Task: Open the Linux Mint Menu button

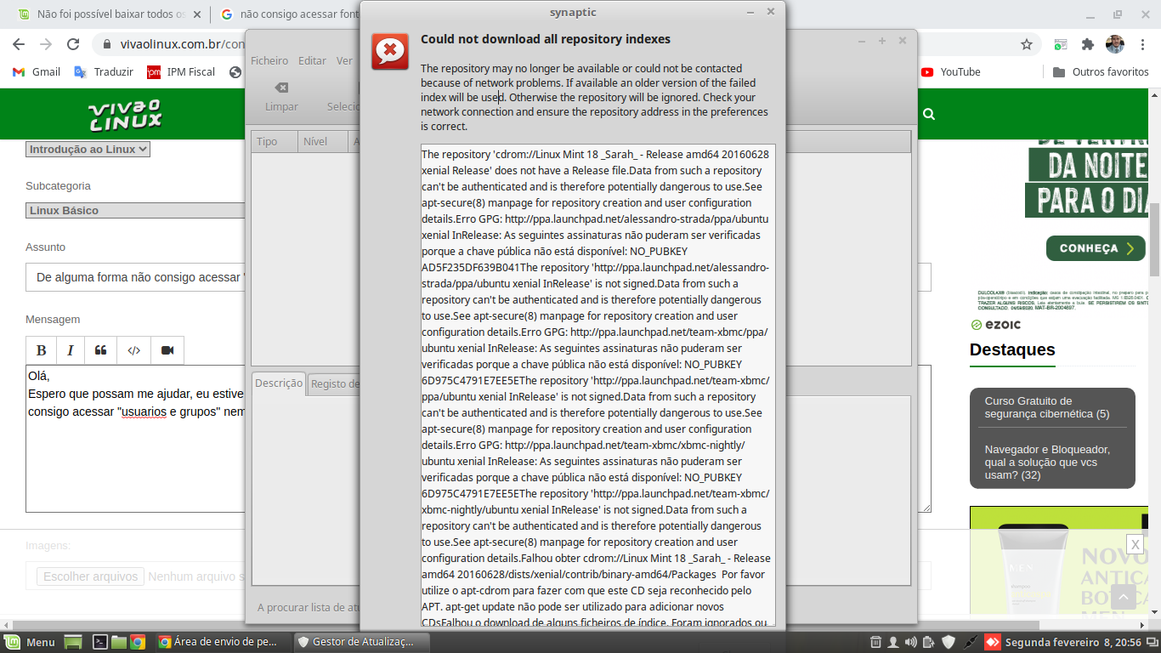Action: pos(30,642)
